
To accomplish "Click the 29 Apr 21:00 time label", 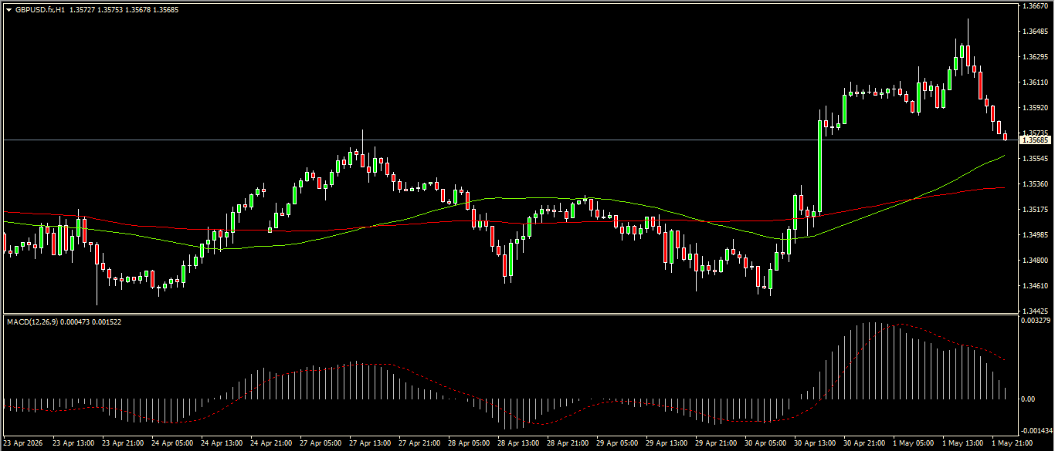I will tap(716, 444).
